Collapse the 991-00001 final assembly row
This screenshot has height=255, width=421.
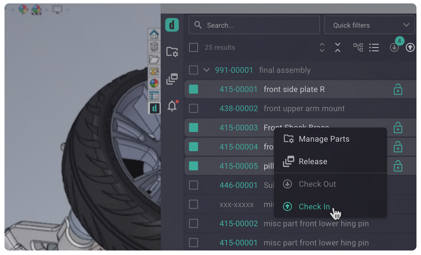tap(207, 70)
